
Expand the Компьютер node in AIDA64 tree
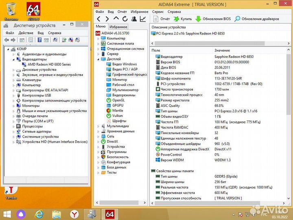tap(98, 38)
